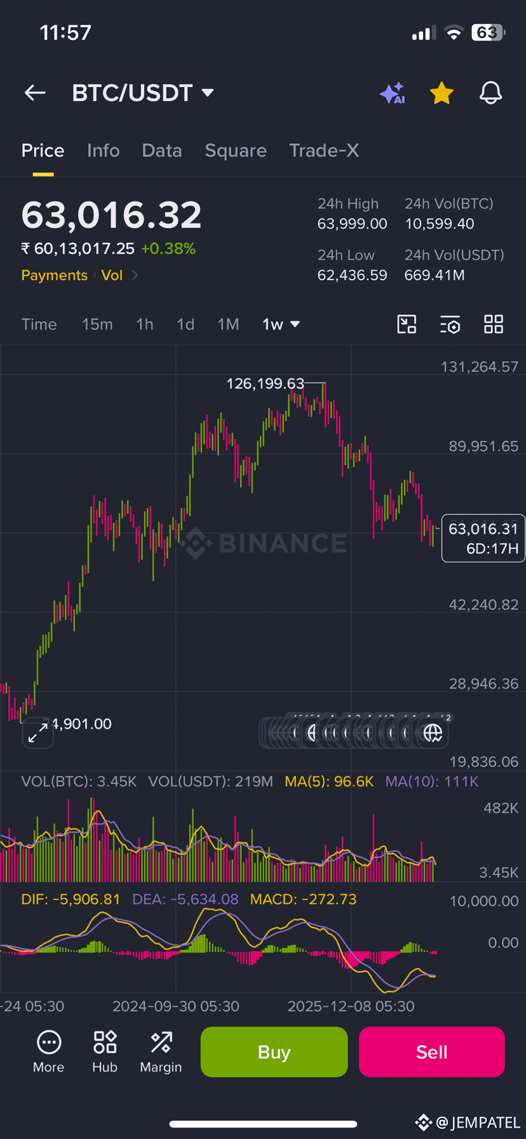526x1139 pixels.
Task: Toggle the favorite star icon
Action: point(442,93)
